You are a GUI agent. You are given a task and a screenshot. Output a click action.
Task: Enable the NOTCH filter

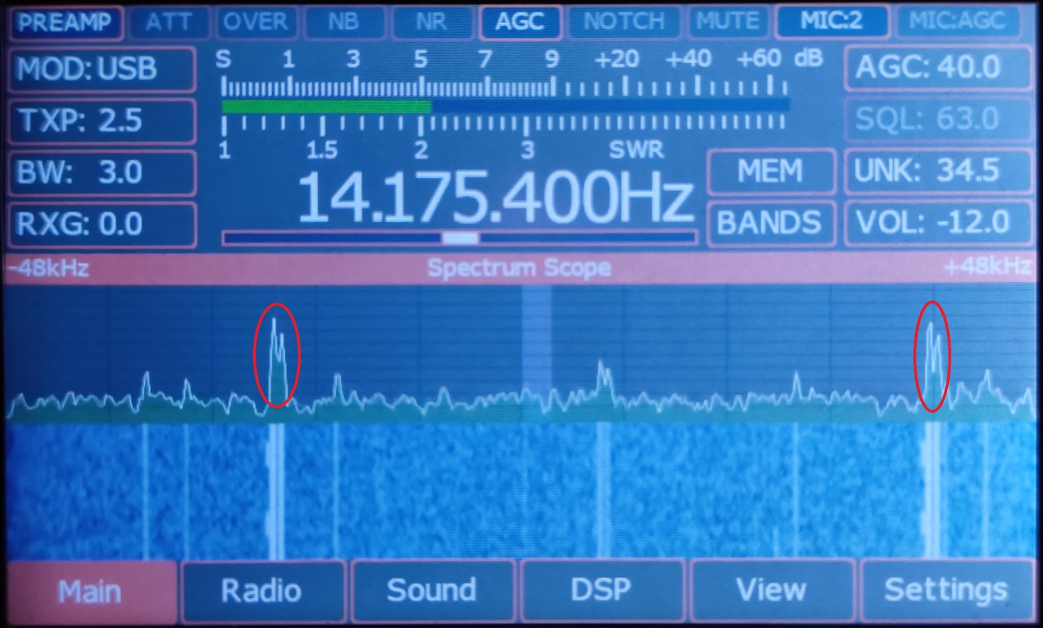[x=624, y=23]
